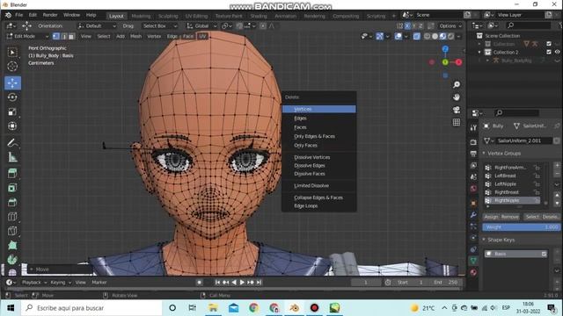Switch to the Layout workspace tab

click(116, 16)
